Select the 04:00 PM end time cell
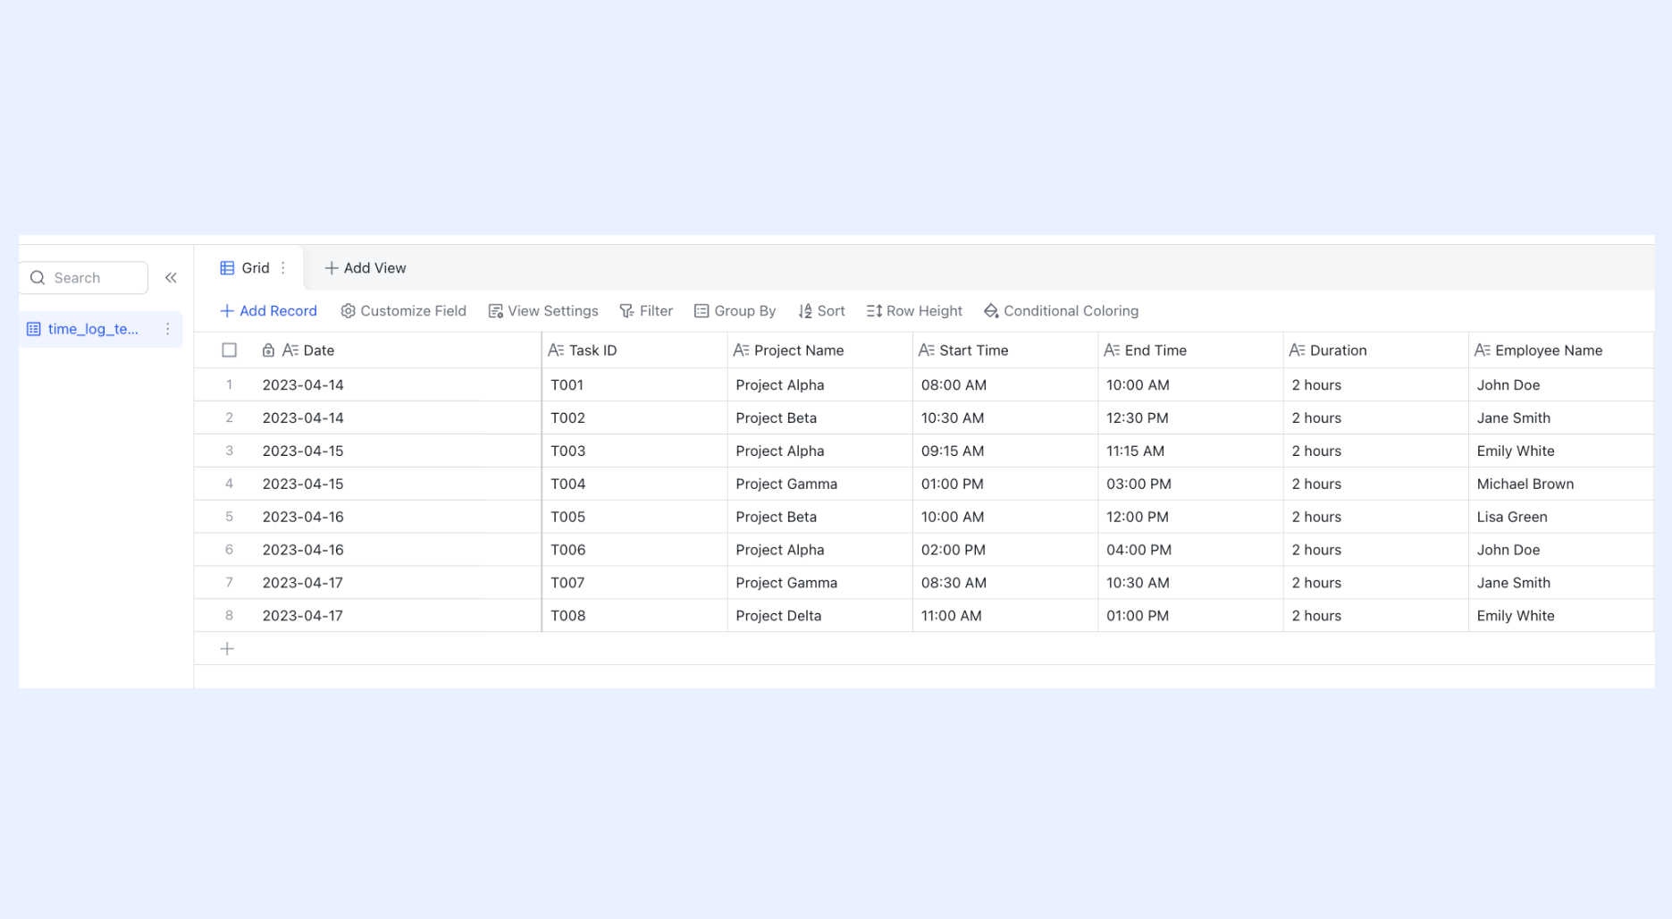 (1190, 550)
